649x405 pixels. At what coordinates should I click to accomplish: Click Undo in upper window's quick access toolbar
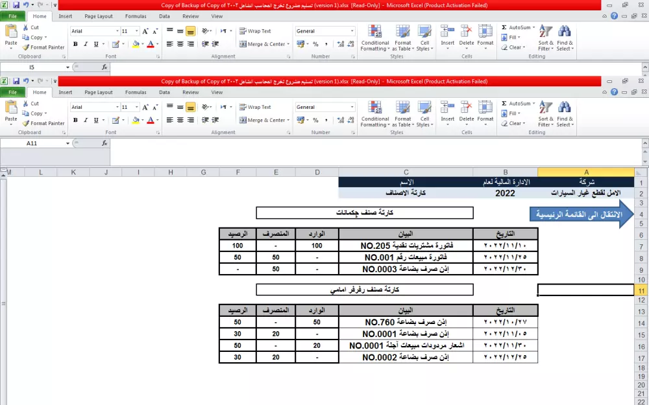coord(26,5)
